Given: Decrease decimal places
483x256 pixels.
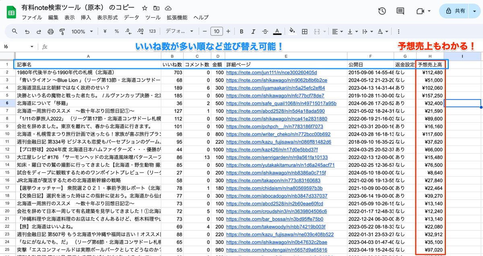Looking at the screenshot, I should pos(128,31).
